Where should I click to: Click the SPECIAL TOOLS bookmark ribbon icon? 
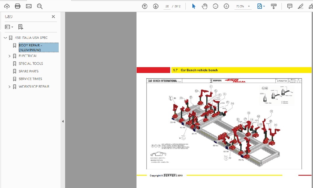(x=15, y=64)
